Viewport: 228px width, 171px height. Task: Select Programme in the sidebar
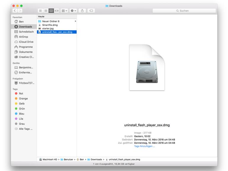coord(26,47)
